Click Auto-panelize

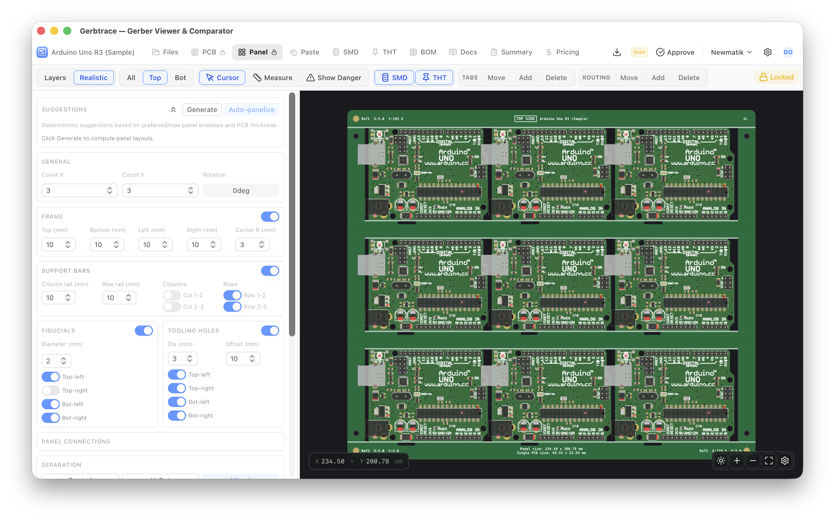pyautogui.click(x=251, y=109)
